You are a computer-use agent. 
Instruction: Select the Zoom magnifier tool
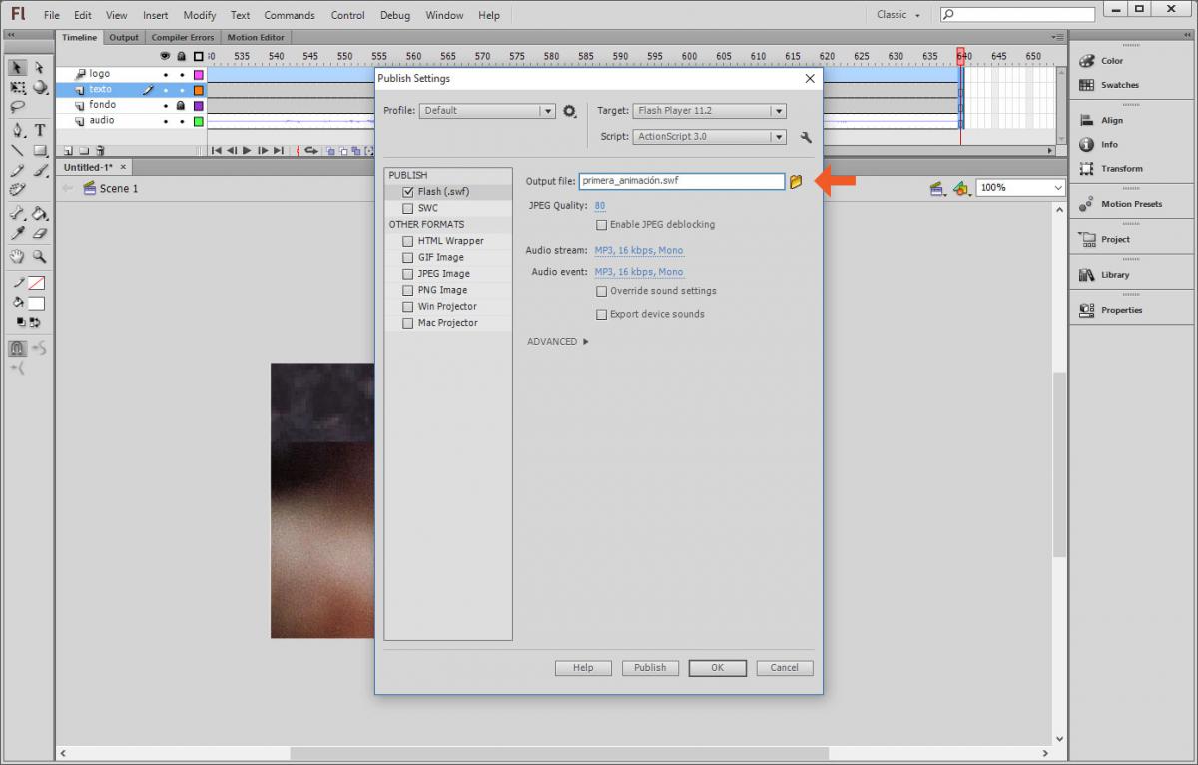click(x=39, y=257)
